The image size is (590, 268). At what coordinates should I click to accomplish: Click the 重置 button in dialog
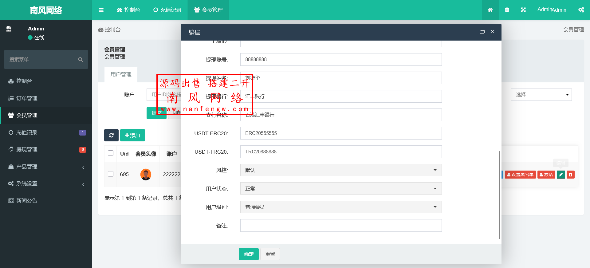click(x=270, y=254)
